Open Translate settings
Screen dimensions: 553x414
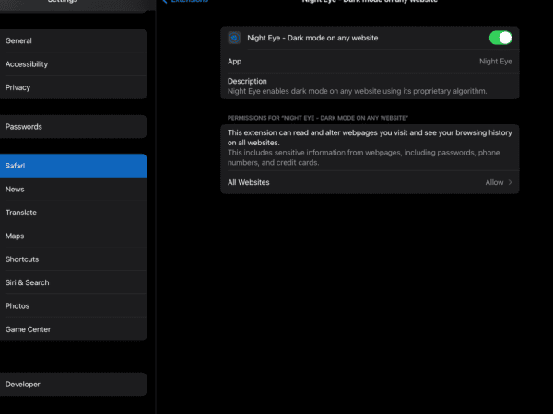click(x=73, y=213)
